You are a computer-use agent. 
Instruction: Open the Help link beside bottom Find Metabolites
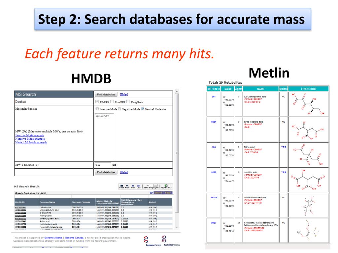(124, 172)
